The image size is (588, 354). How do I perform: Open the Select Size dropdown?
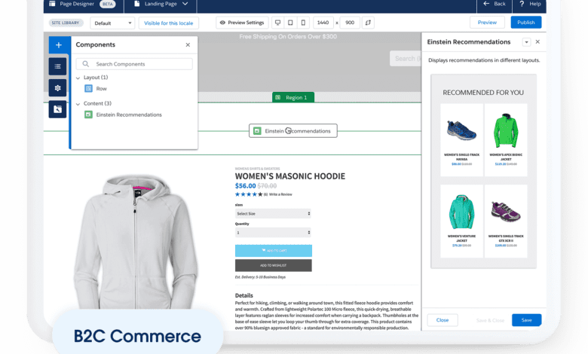pos(273,213)
